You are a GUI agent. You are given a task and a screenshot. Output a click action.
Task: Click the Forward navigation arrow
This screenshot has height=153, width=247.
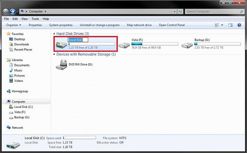tap(13, 11)
